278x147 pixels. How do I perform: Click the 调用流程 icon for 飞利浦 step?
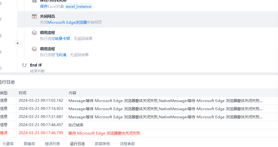34,49
